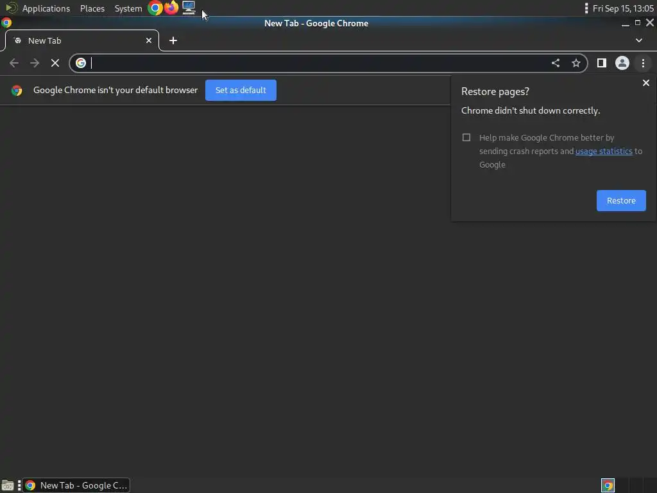Click Set as default button
657x493 pixels.
(x=241, y=90)
